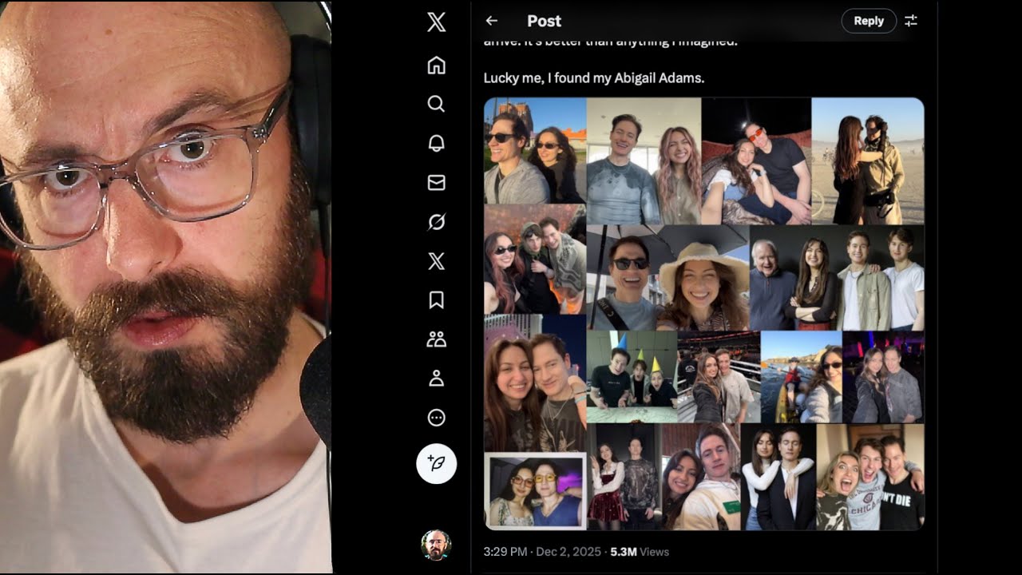Open reply sorting filter icon
The height and width of the screenshot is (575, 1022).
point(911,21)
